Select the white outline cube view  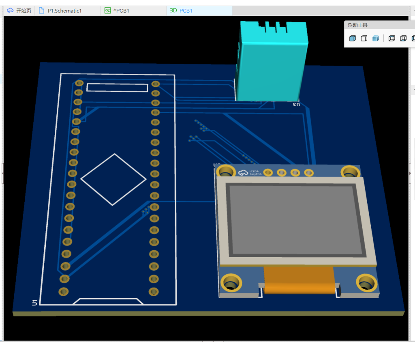click(364, 39)
